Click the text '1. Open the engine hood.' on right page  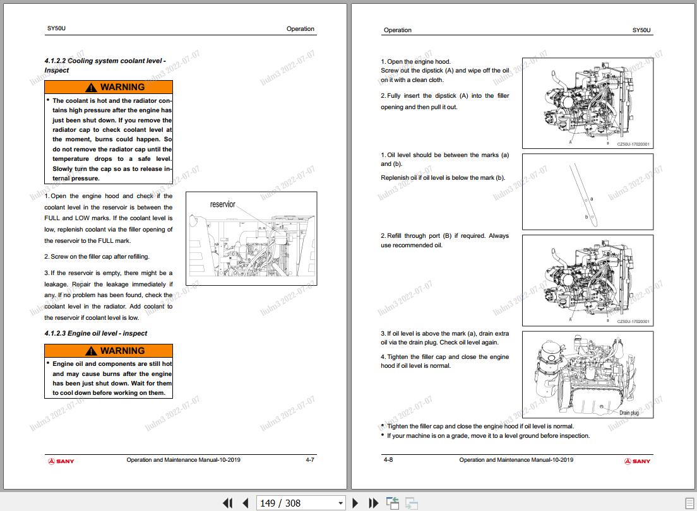point(415,62)
